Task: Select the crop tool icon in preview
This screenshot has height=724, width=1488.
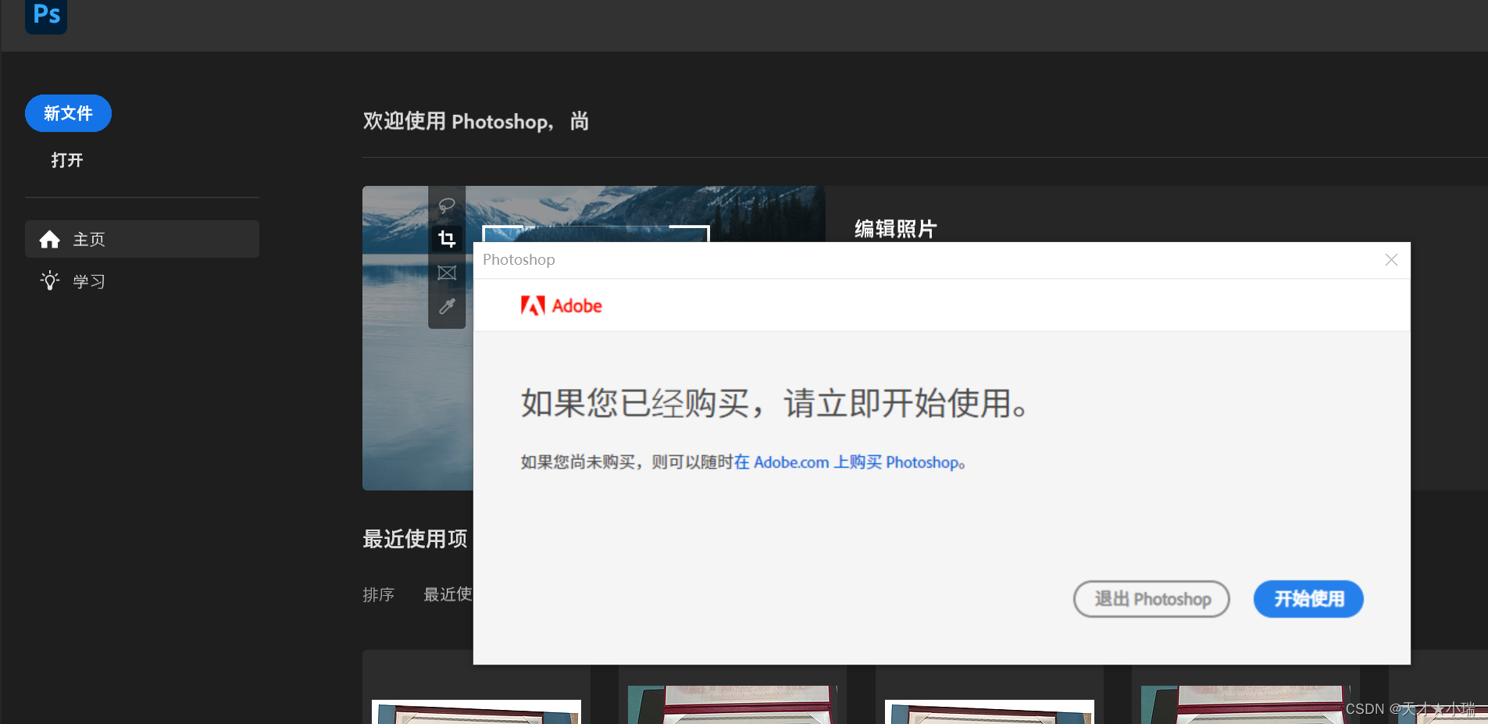Action: tap(447, 238)
